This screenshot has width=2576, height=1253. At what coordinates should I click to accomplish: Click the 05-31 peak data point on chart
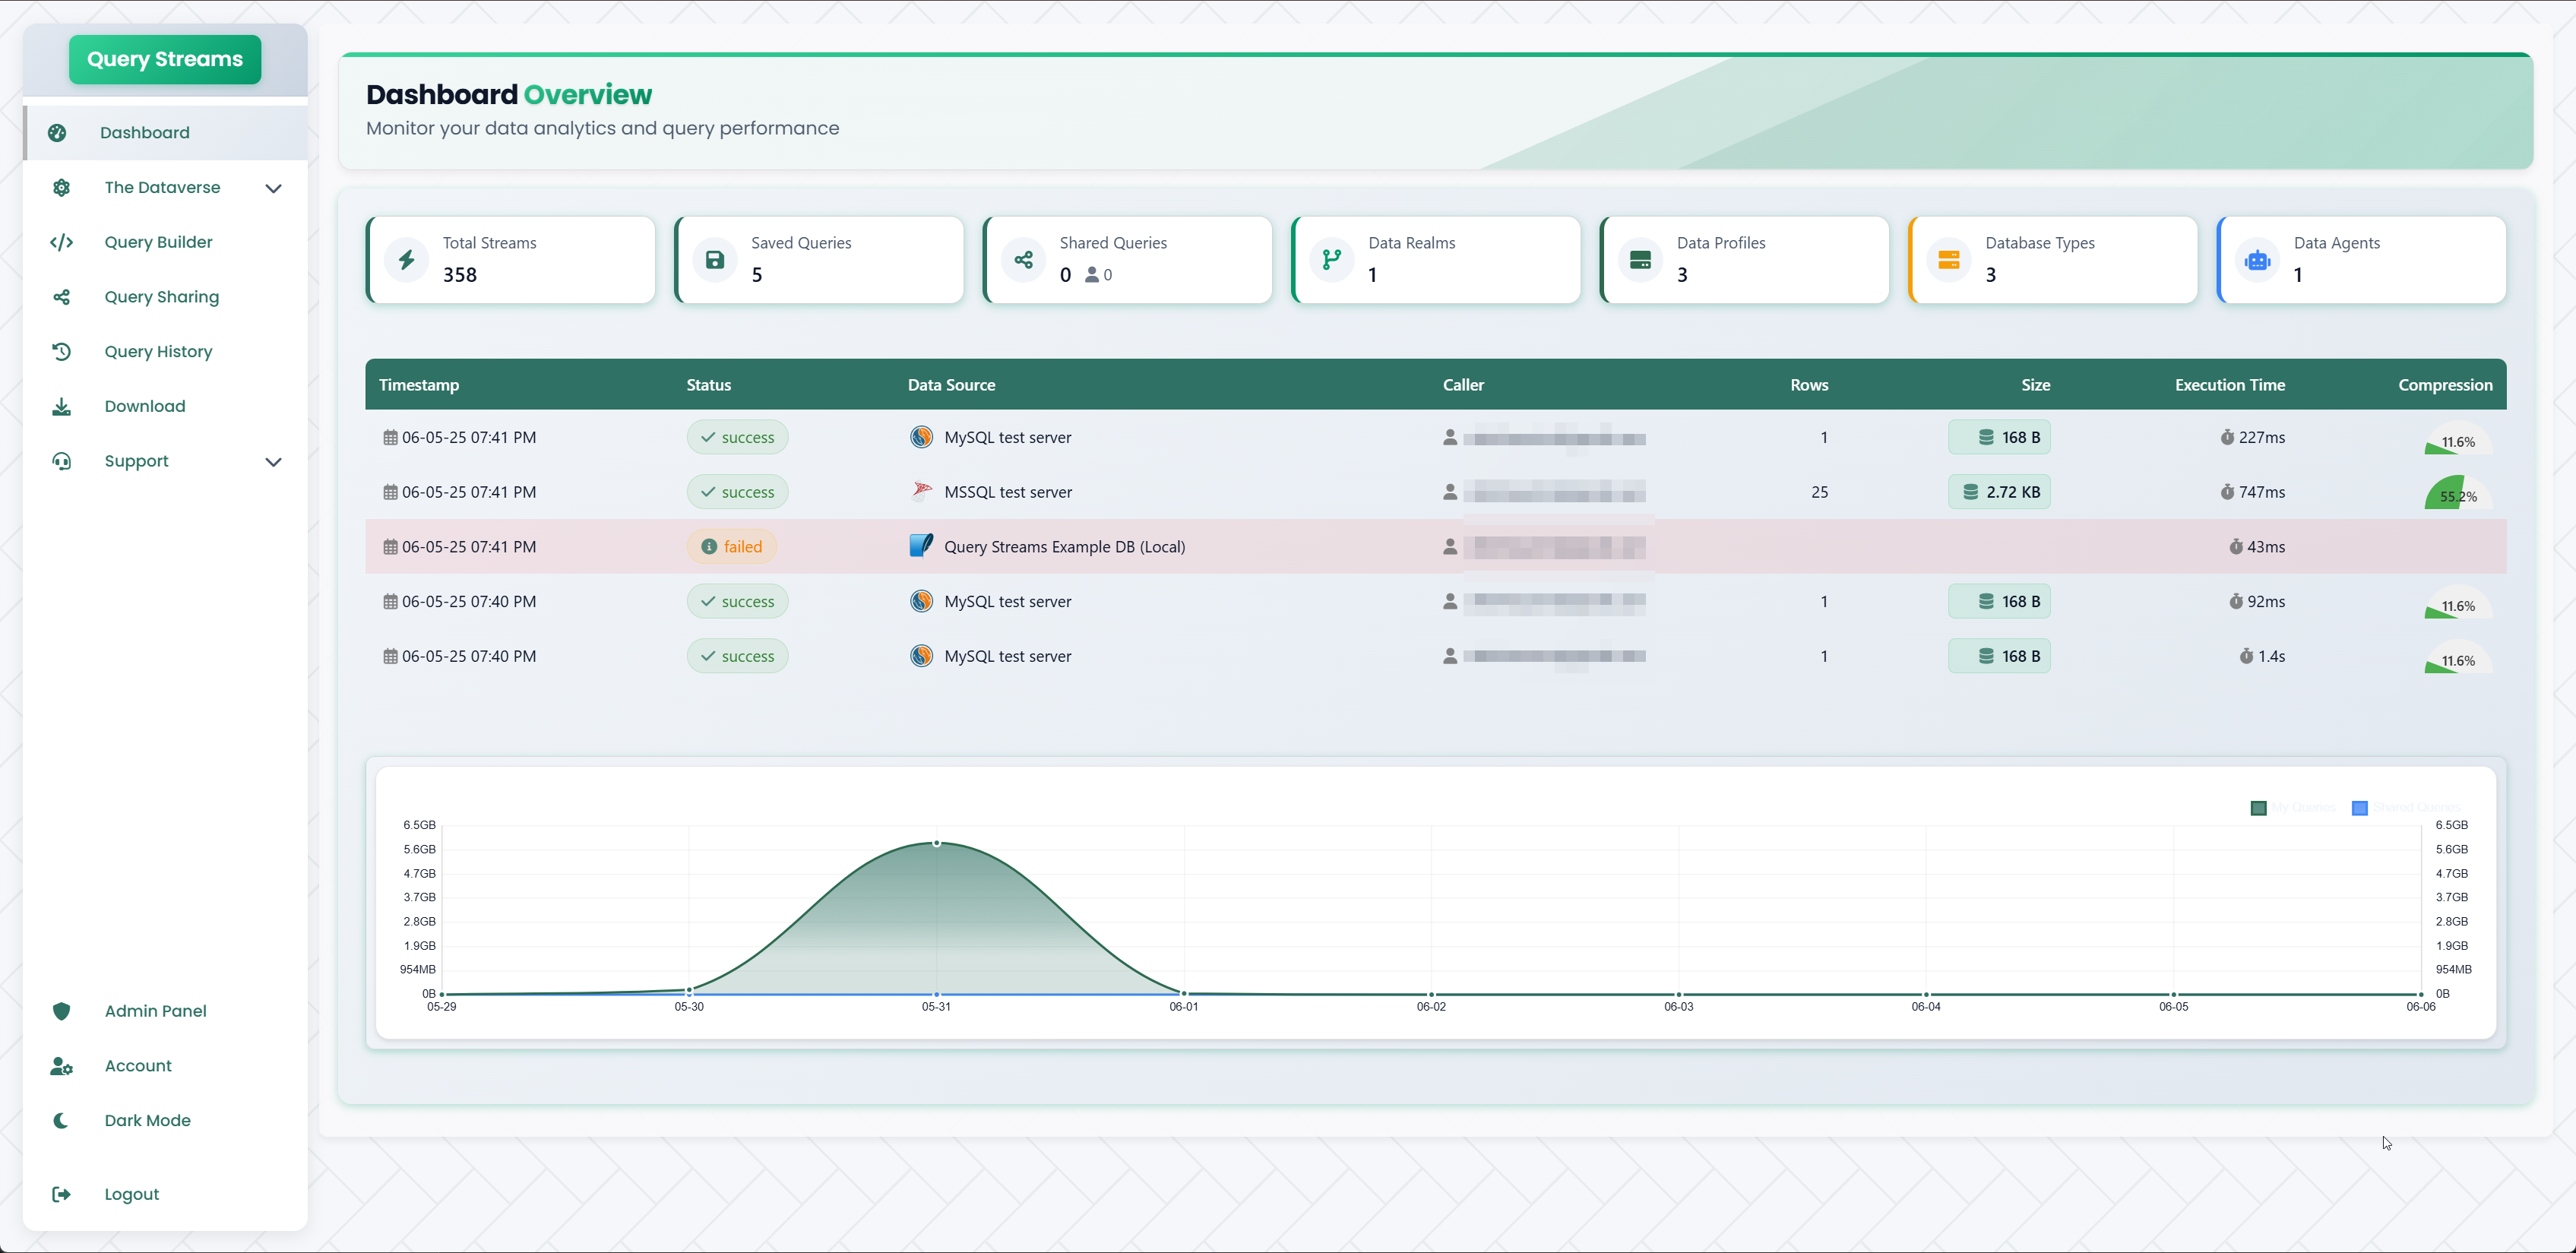pyautogui.click(x=936, y=843)
